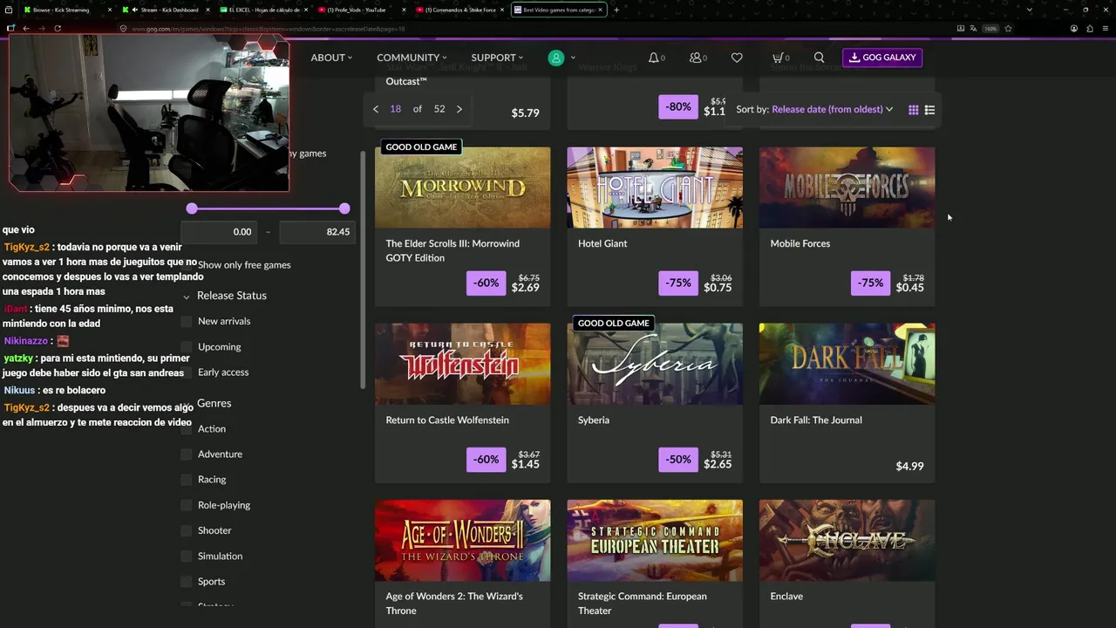Bookmark this page with the star icon

[x=1008, y=28]
